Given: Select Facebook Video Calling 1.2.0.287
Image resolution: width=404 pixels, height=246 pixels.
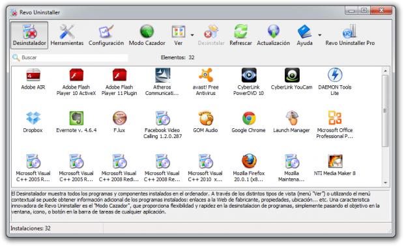Looking at the screenshot, I should pyautogui.click(x=162, y=126).
